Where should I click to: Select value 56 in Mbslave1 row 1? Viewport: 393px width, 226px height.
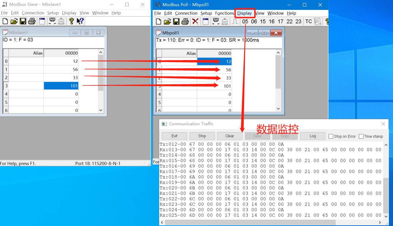point(61,69)
